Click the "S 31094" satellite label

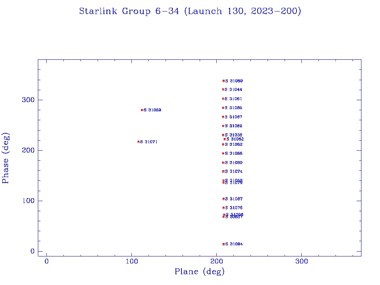234,244
